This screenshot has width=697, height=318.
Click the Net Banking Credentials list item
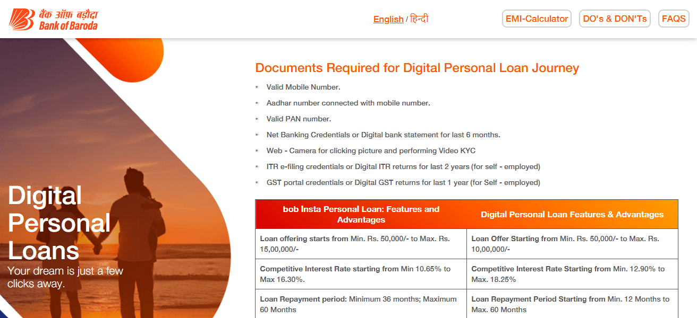(384, 135)
